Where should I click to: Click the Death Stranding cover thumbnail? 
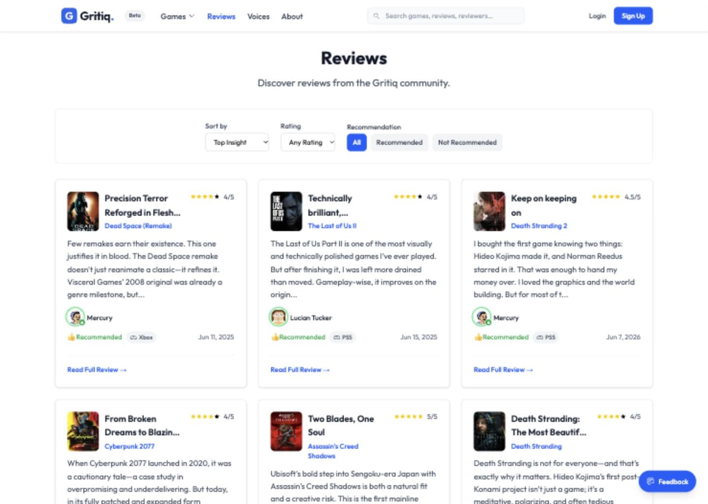coord(489,431)
